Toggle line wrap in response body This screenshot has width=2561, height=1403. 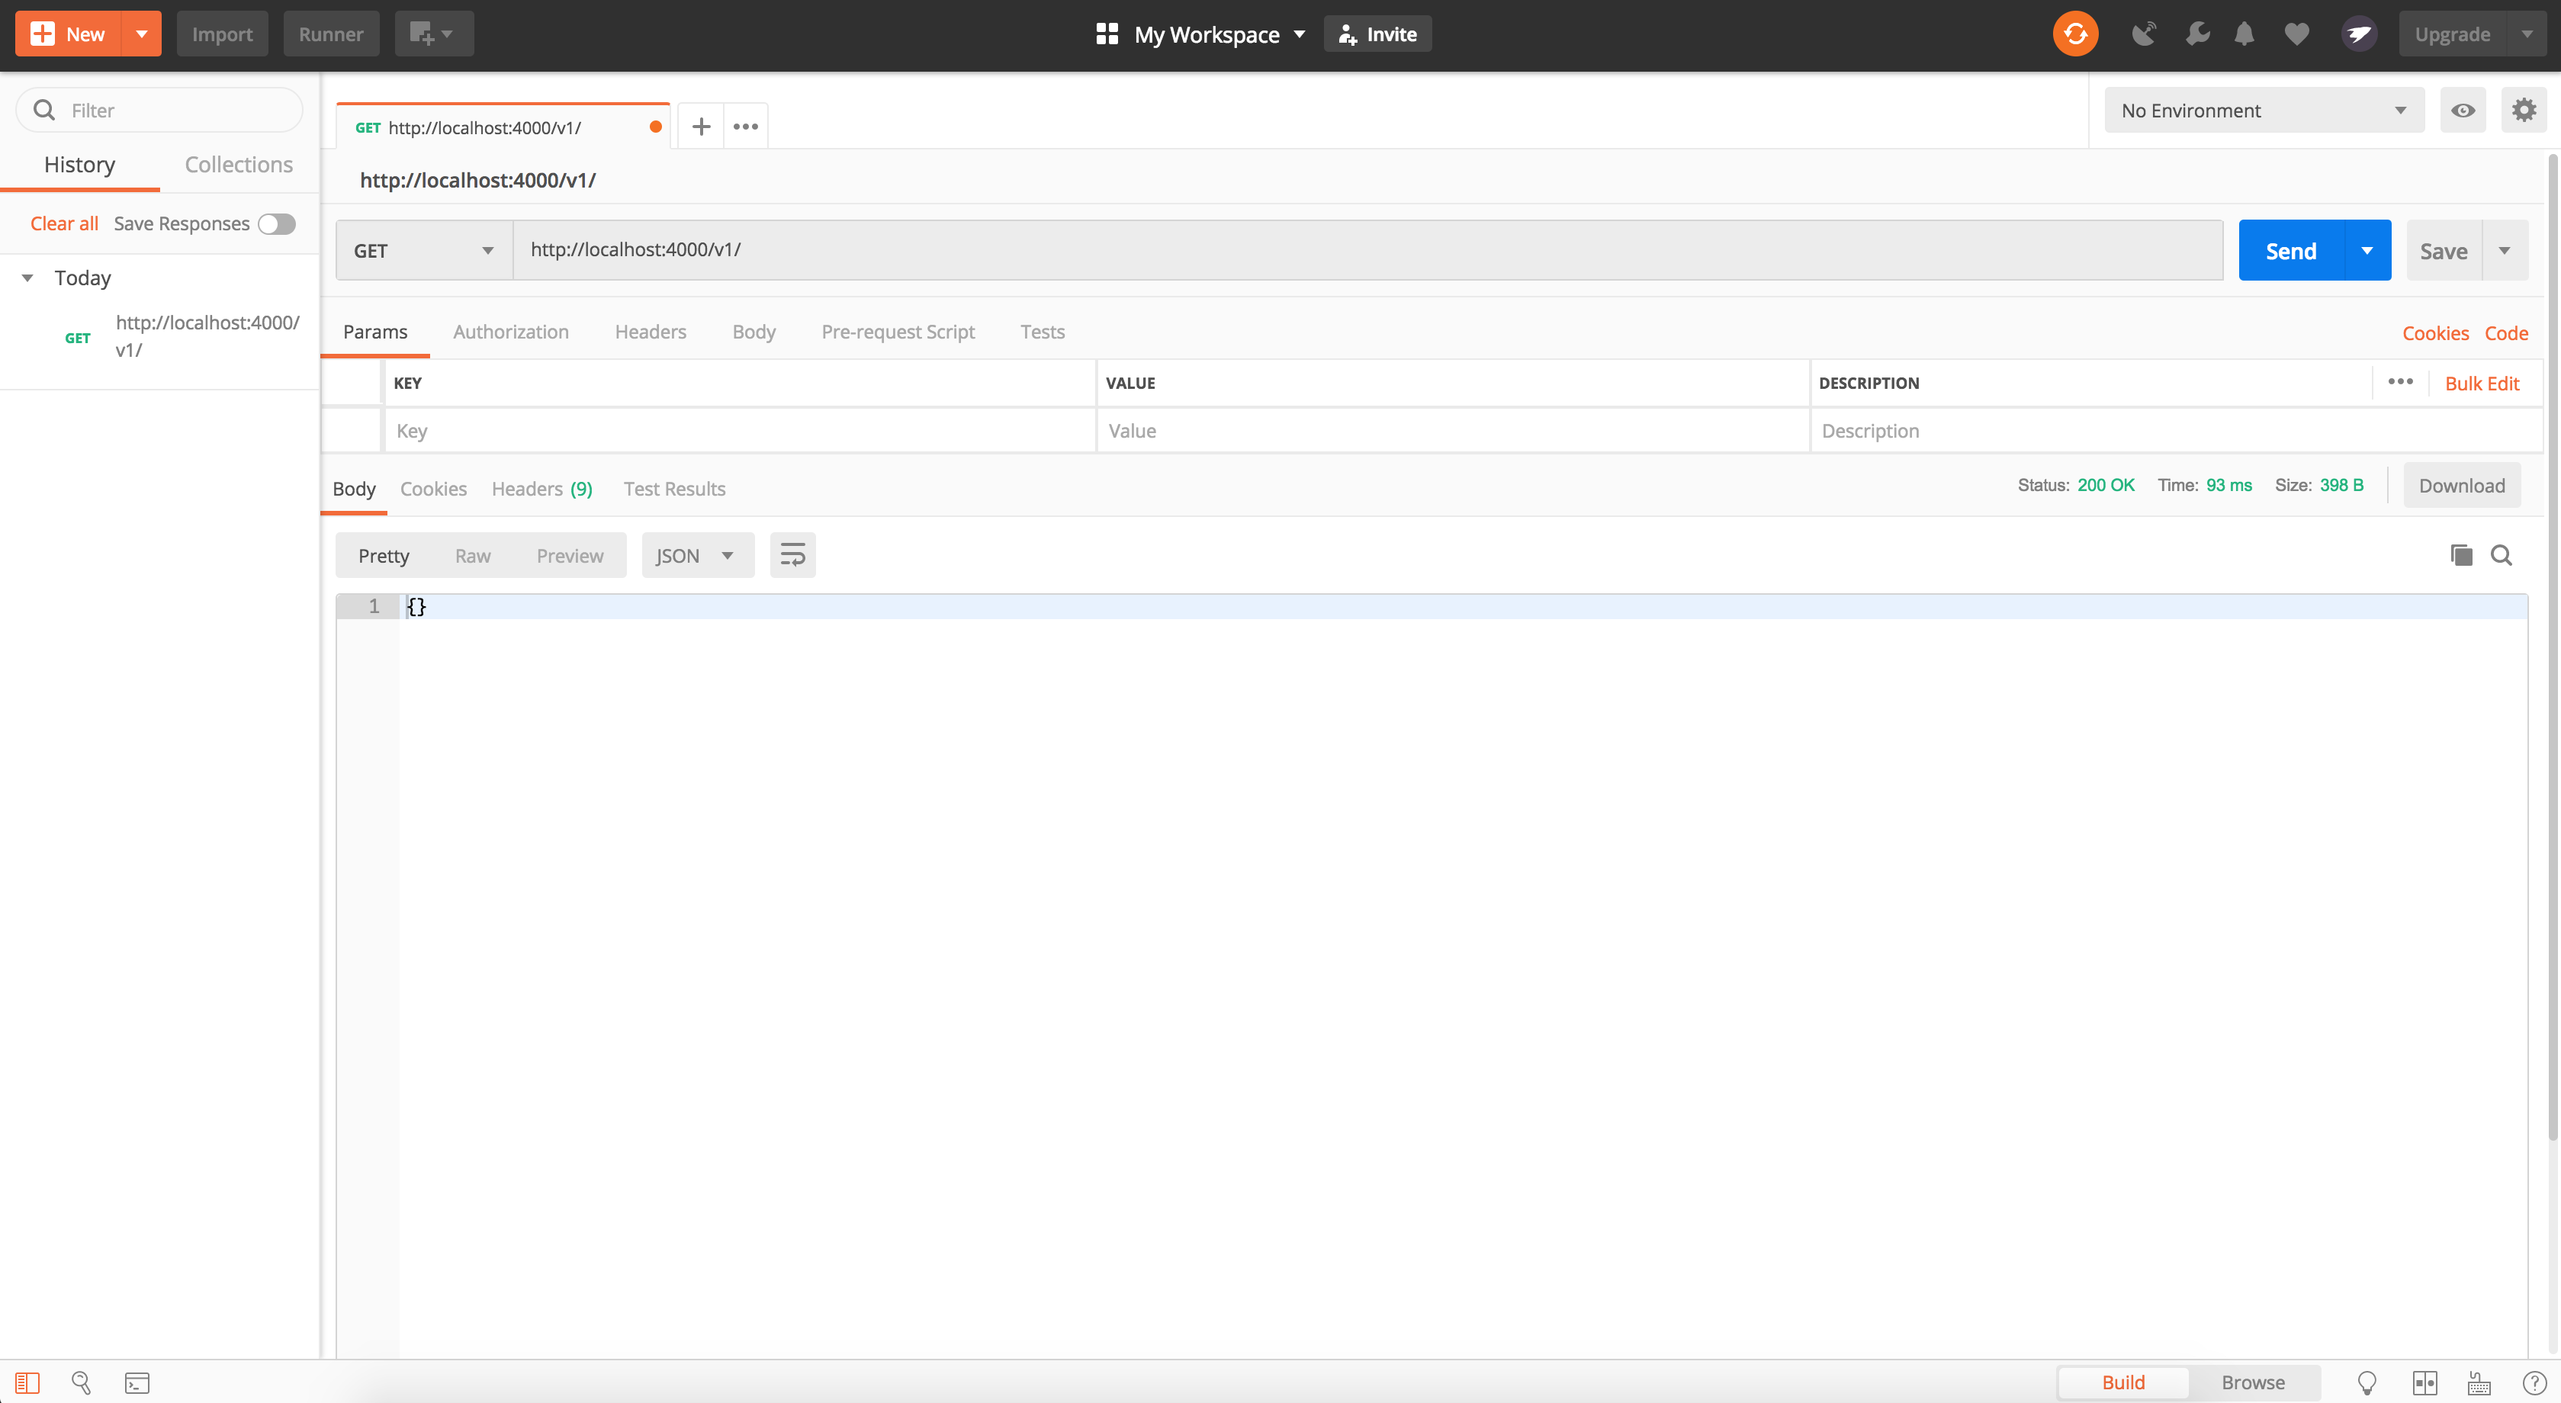(x=792, y=555)
